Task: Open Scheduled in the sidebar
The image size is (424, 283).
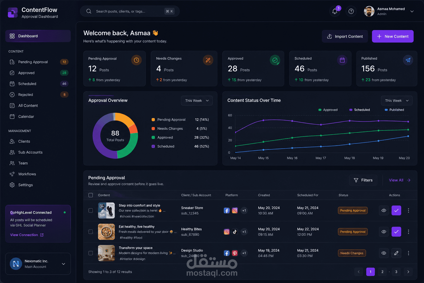Action: (38, 84)
